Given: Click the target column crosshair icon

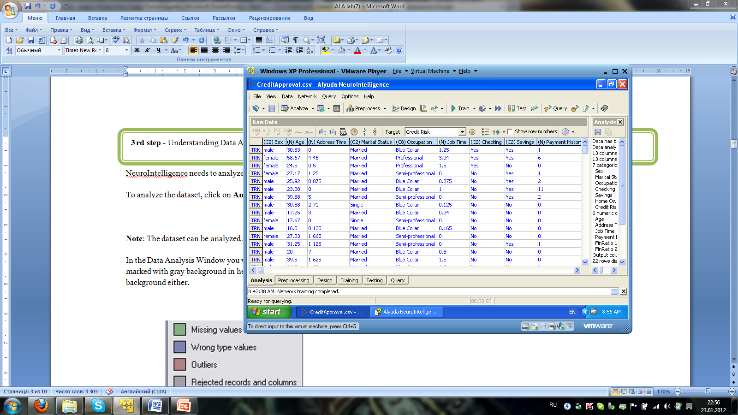Looking at the screenshot, I should point(472,132).
